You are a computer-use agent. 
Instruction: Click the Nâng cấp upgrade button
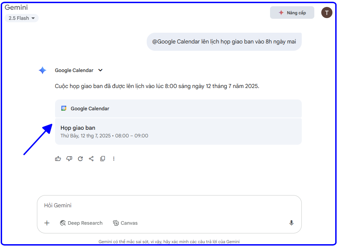click(x=292, y=13)
